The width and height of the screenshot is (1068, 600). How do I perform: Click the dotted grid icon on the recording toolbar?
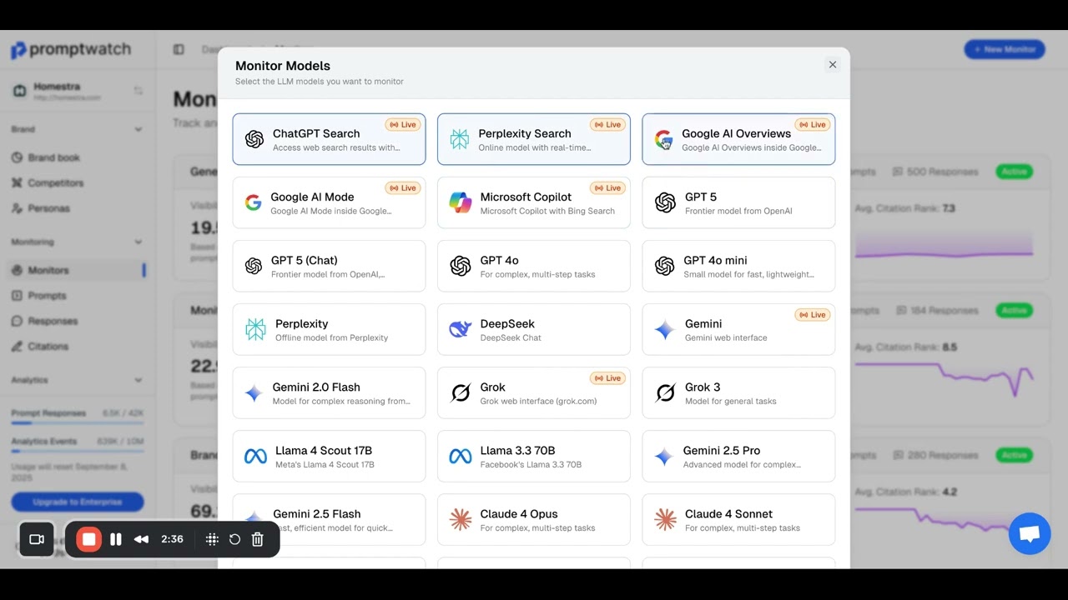pyautogui.click(x=212, y=539)
